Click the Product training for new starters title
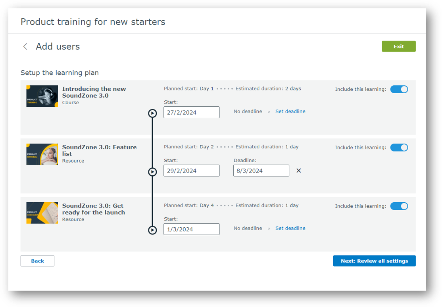The height and width of the screenshot is (307, 442). click(93, 22)
